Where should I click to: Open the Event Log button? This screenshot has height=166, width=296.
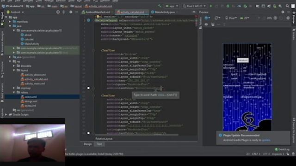[282, 149]
